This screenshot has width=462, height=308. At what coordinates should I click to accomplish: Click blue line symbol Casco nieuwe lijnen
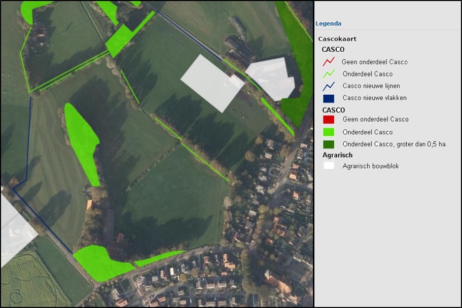(329, 86)
